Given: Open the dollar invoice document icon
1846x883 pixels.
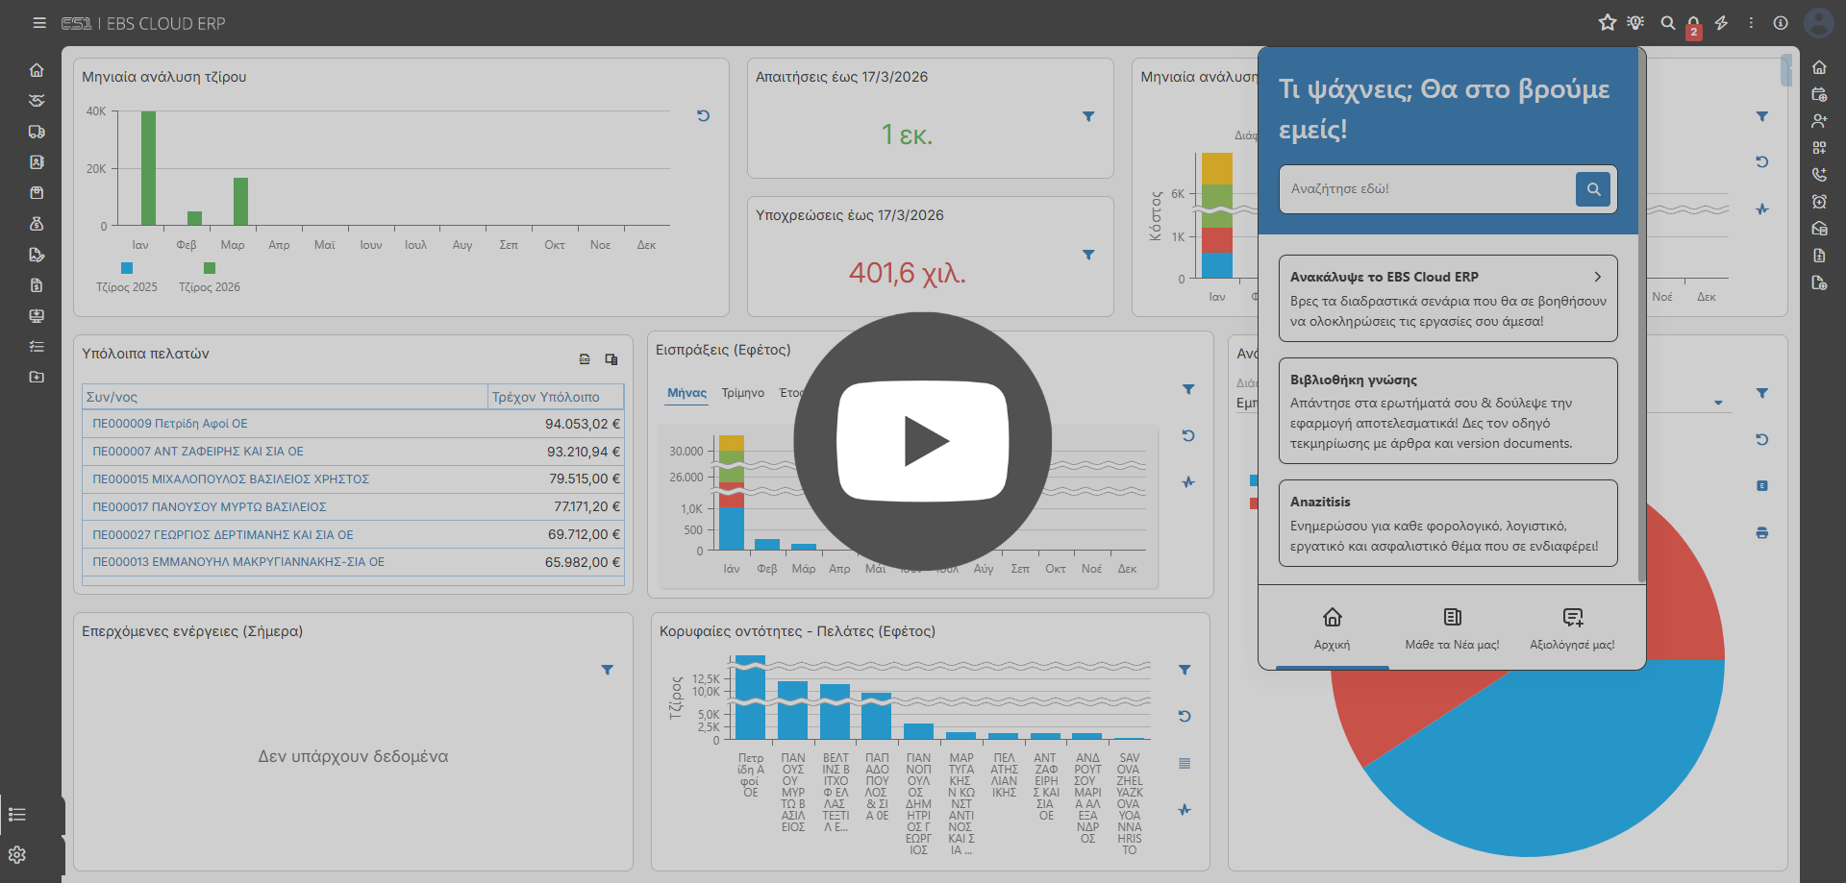Looking at the screenshot, I should [37, 285].
